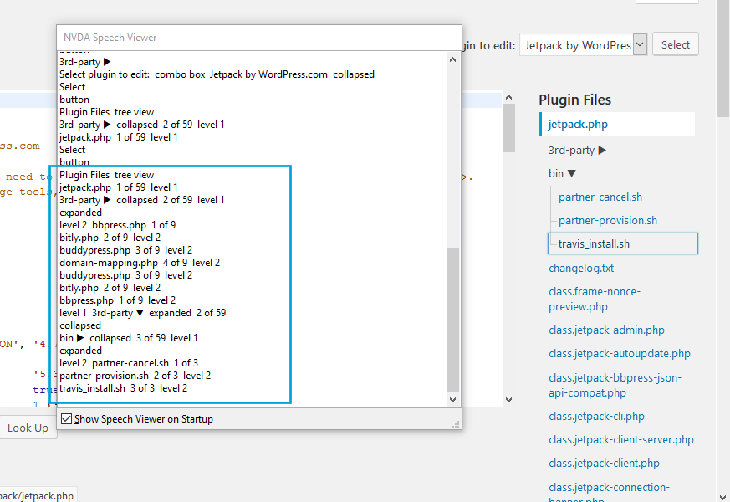The height and width of the screenshot is (502, 730).
Task: Toggle Show Speech Viewer on Startup checkbox
Action: (67, 419)
